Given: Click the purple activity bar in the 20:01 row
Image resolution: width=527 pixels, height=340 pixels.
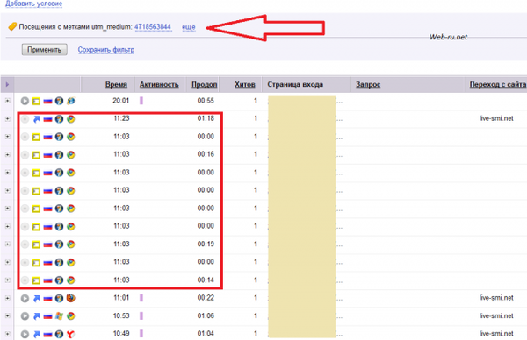Looking at the screenshot, I should coord(141,101).
